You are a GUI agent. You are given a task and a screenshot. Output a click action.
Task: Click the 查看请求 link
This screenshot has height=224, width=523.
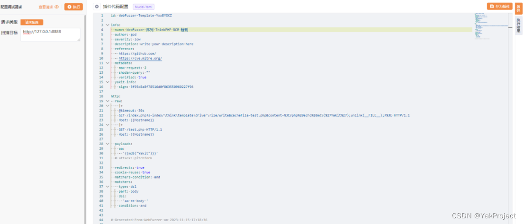pyautogui.click(x=46, y=7)
